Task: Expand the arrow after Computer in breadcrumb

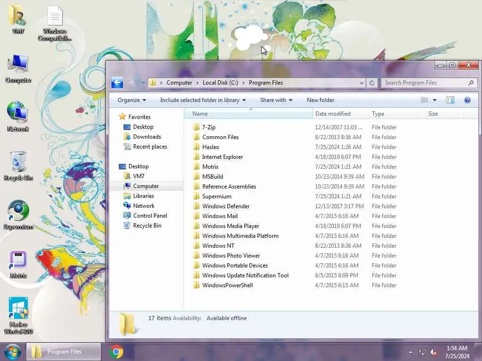Action: [x=197, y=83]
